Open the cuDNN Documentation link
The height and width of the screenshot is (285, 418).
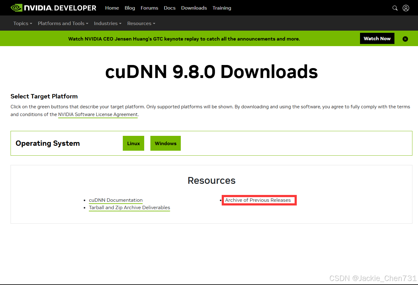pos(116,200)
